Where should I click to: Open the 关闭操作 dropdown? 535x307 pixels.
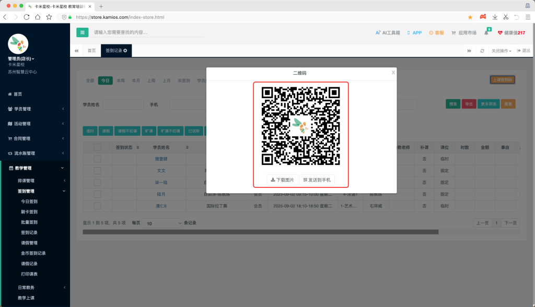(501, 51)
